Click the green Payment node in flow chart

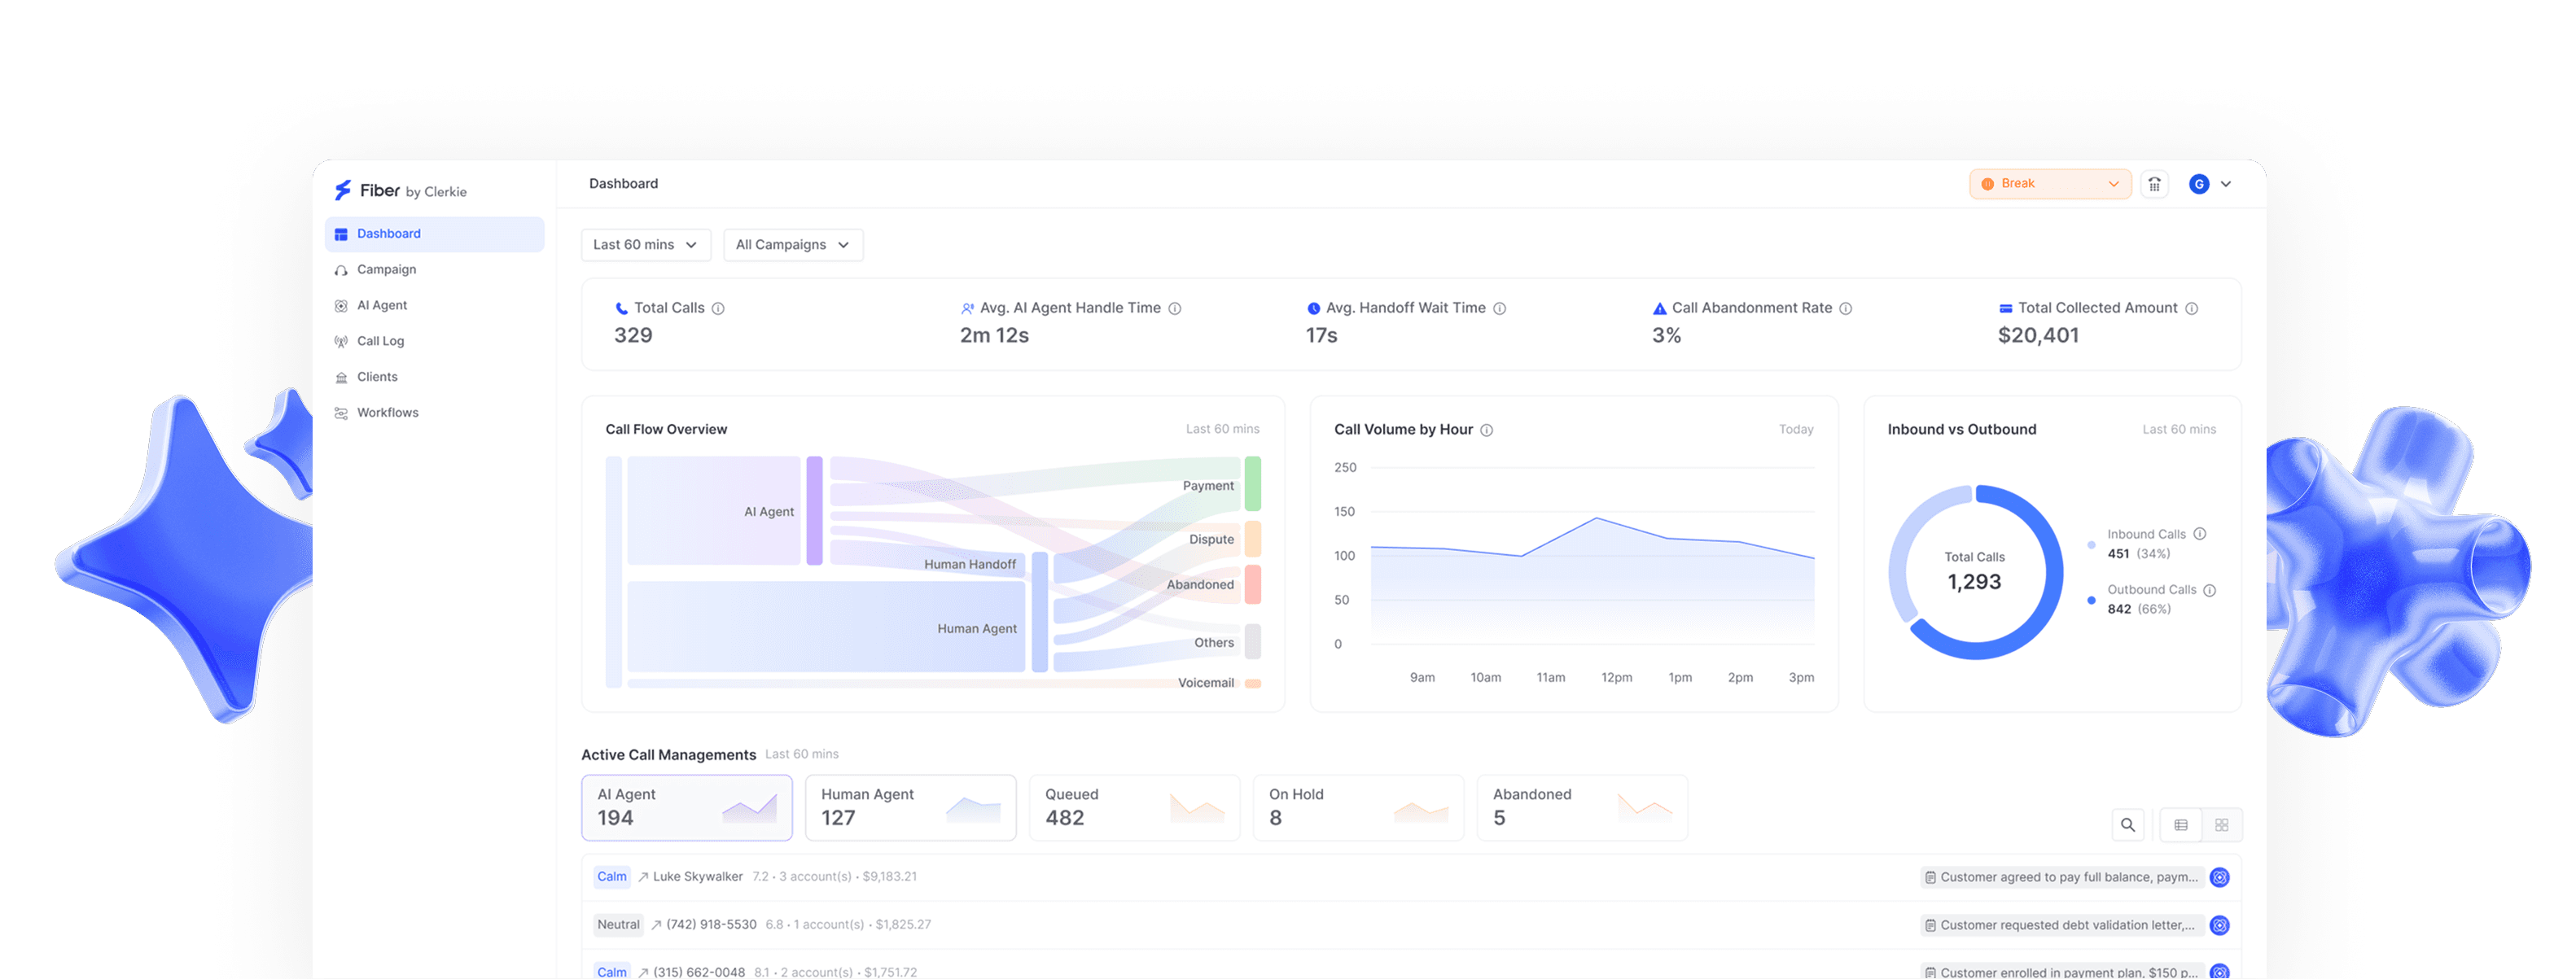coord(1252,484)
